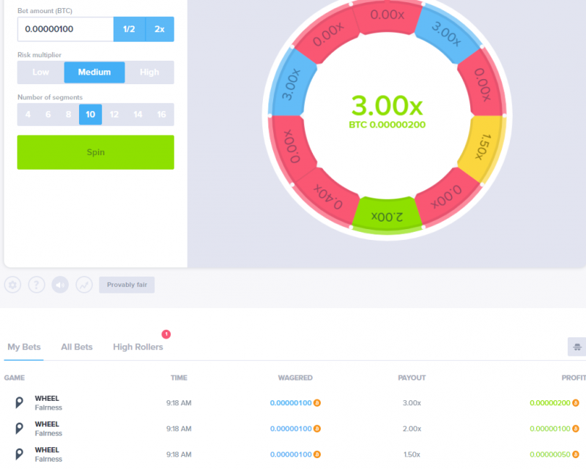Choose 12 segments option
Viewport: 586px width, 469px height.
(x=114, y=114)
